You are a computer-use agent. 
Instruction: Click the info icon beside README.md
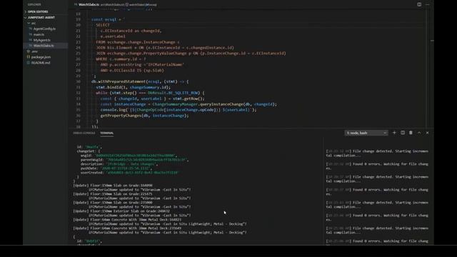tap(29, 63)
